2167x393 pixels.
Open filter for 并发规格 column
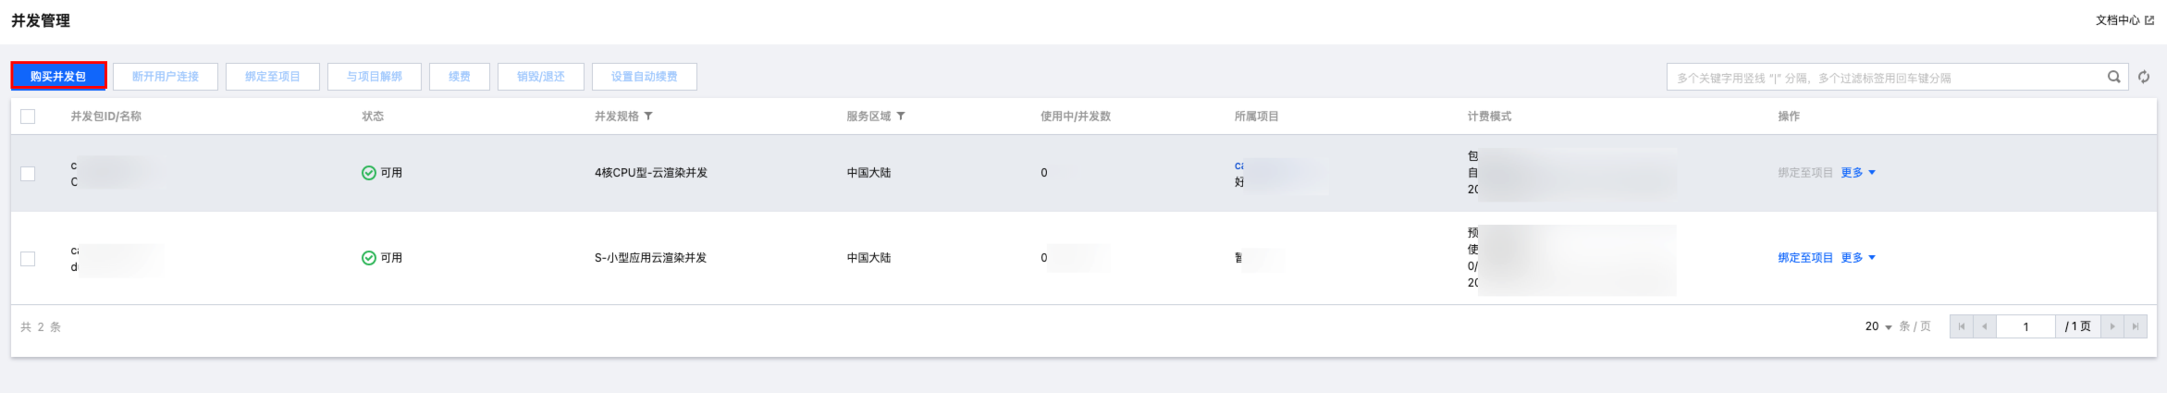coord(648,117)
